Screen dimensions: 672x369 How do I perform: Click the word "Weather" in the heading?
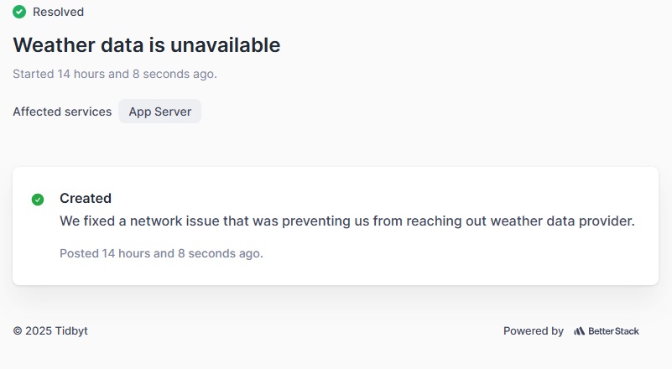pos(51,45)
